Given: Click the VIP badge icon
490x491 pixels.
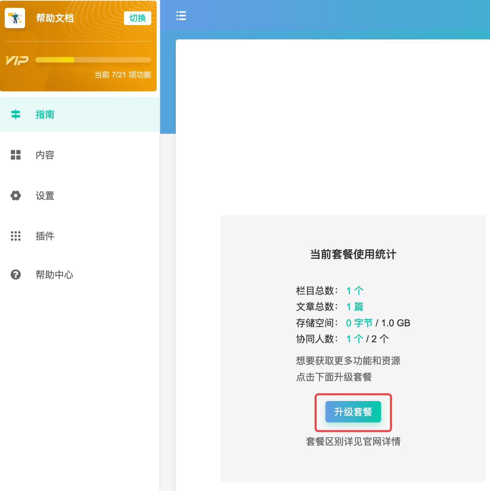Looking at the screenshot, I should [x=17, y=60].
